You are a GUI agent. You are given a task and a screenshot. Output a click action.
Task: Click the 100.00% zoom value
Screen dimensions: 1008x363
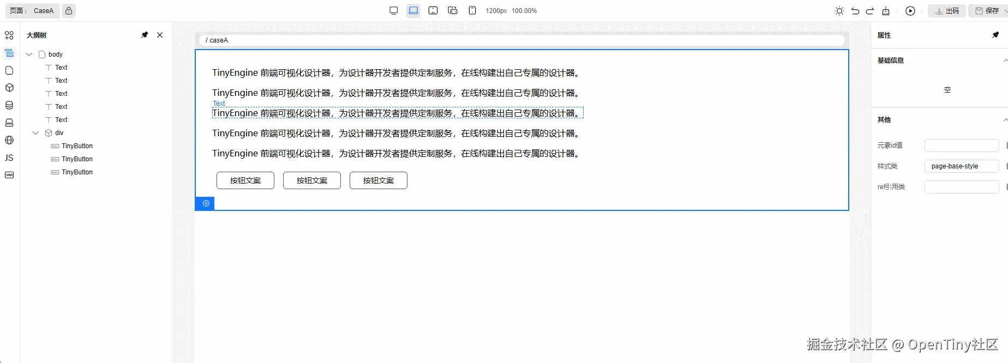pos(524,11)
